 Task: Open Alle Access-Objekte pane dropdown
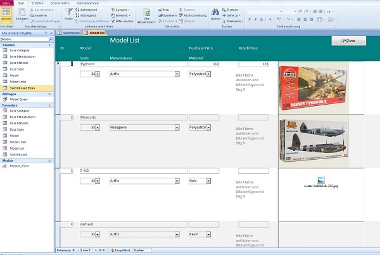tap(46, 33)
